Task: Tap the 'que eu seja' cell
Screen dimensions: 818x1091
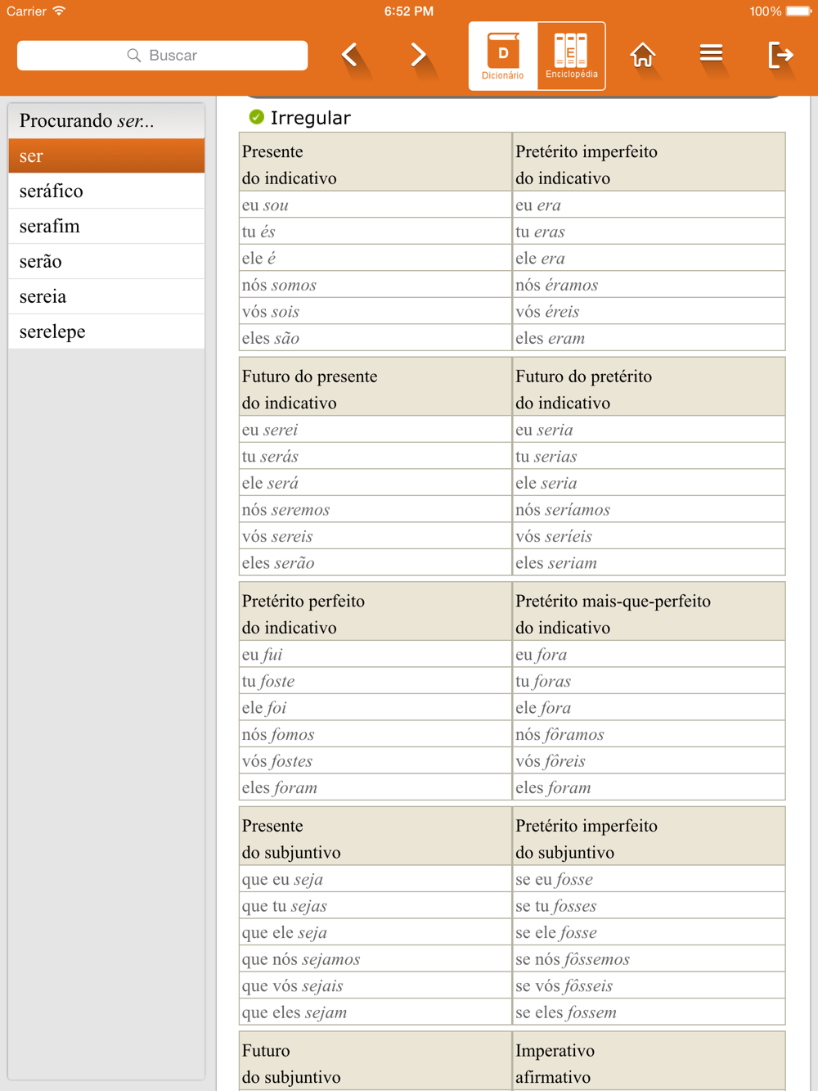Action: pos(375,879)
